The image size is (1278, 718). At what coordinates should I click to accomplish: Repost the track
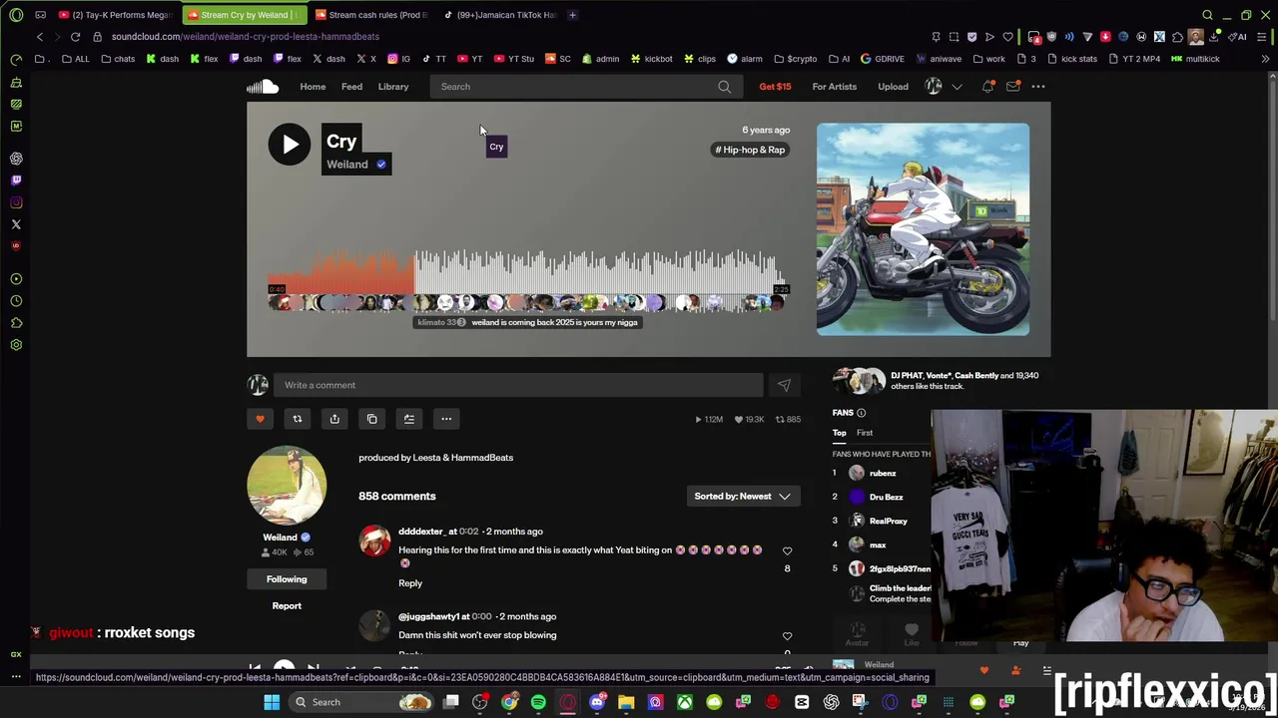click(297, 419)
